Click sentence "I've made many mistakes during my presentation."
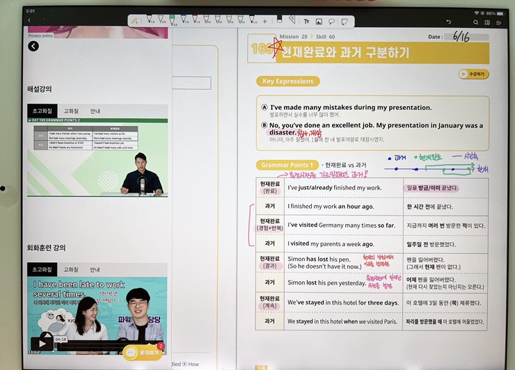515x370 pixels. pos(351,107)
